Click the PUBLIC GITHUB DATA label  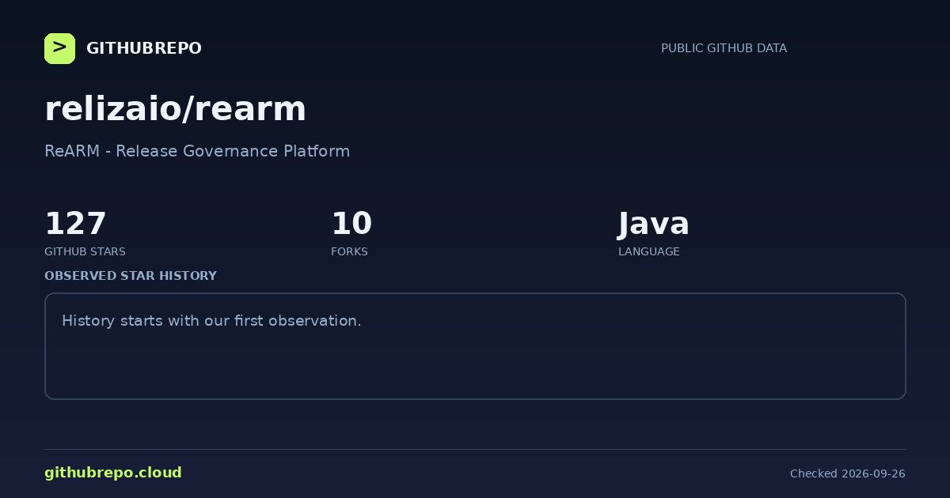(724, 48)
